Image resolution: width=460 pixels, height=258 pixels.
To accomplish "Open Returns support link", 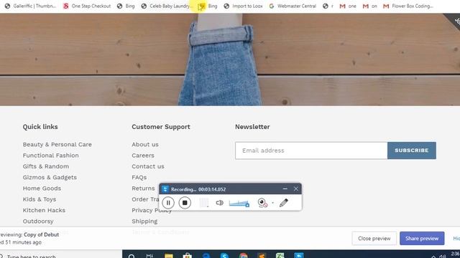I will [x=143, y=188].
